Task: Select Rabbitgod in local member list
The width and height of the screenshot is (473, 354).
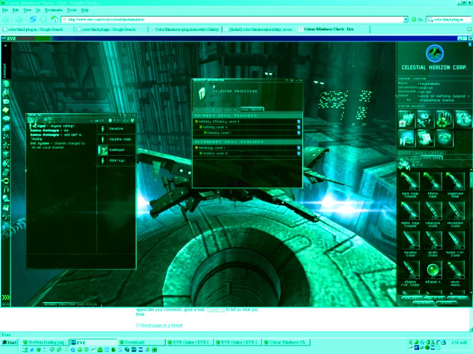Action: 116,150
